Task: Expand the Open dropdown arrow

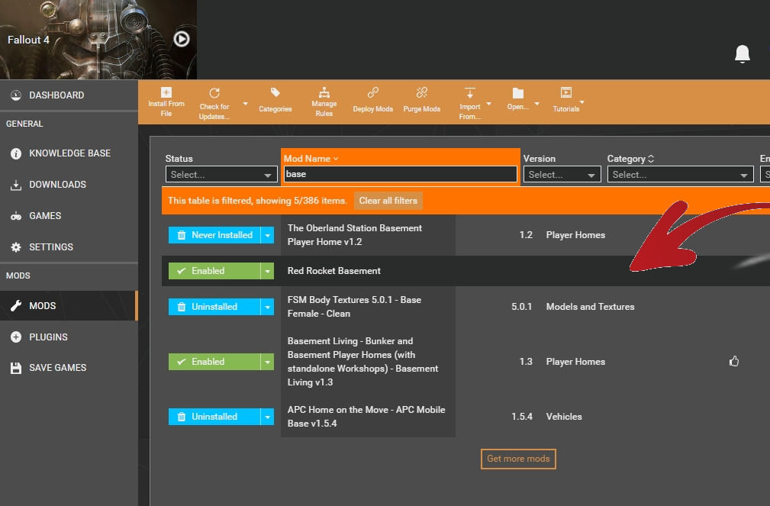Action: (536, 104)
